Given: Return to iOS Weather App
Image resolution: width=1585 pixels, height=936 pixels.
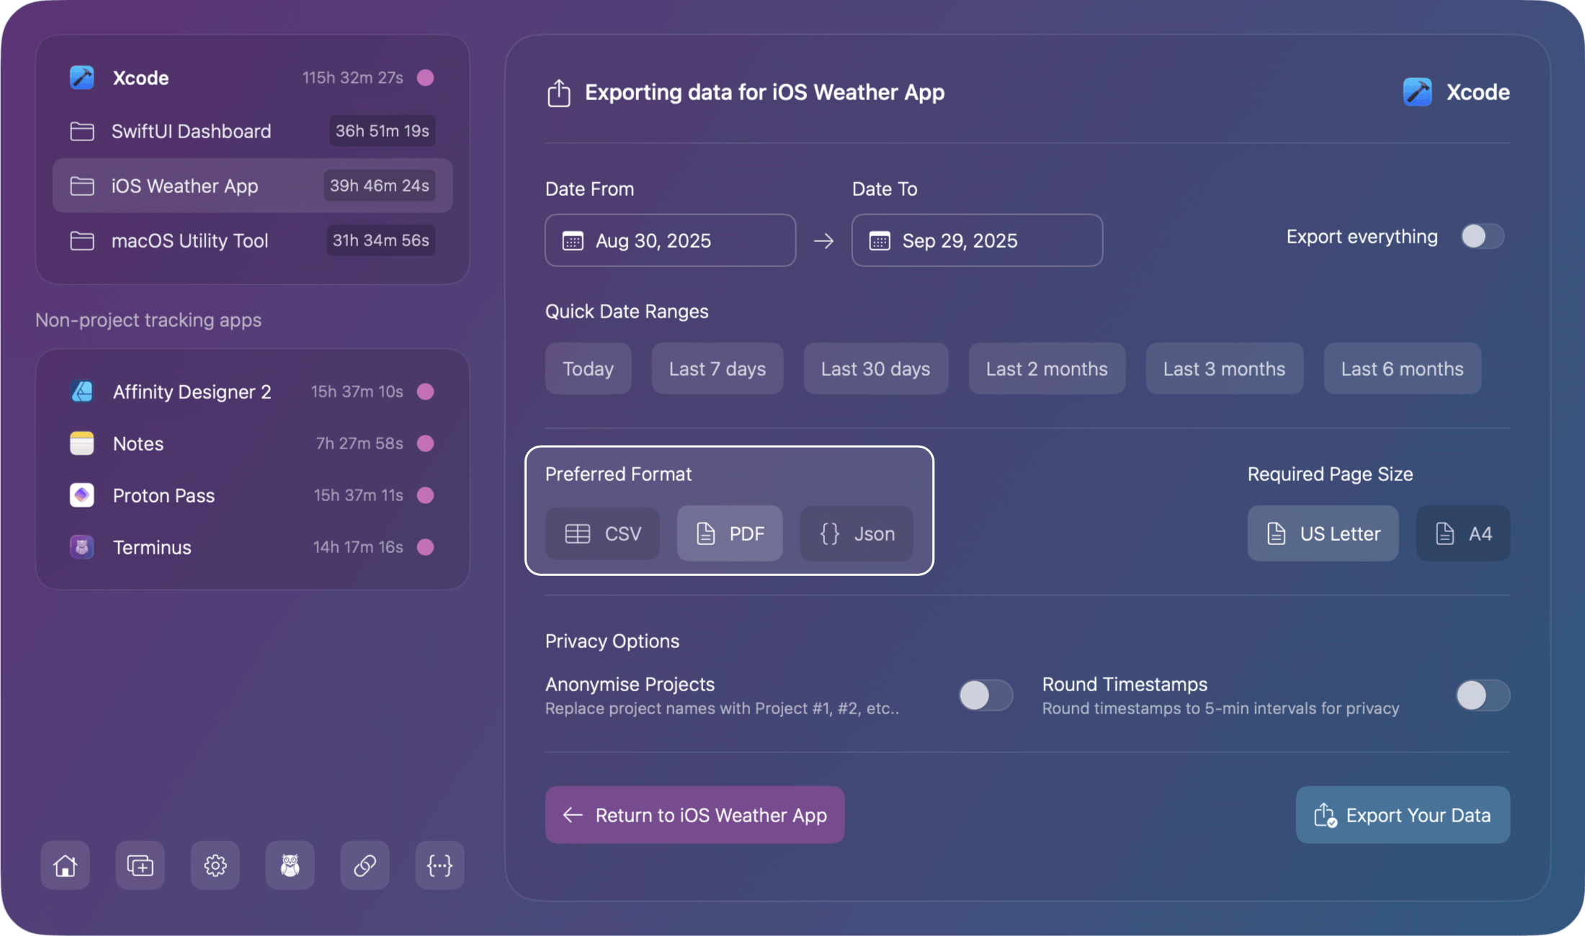Looking at the screenshot, I should click(x=694, y=815).
